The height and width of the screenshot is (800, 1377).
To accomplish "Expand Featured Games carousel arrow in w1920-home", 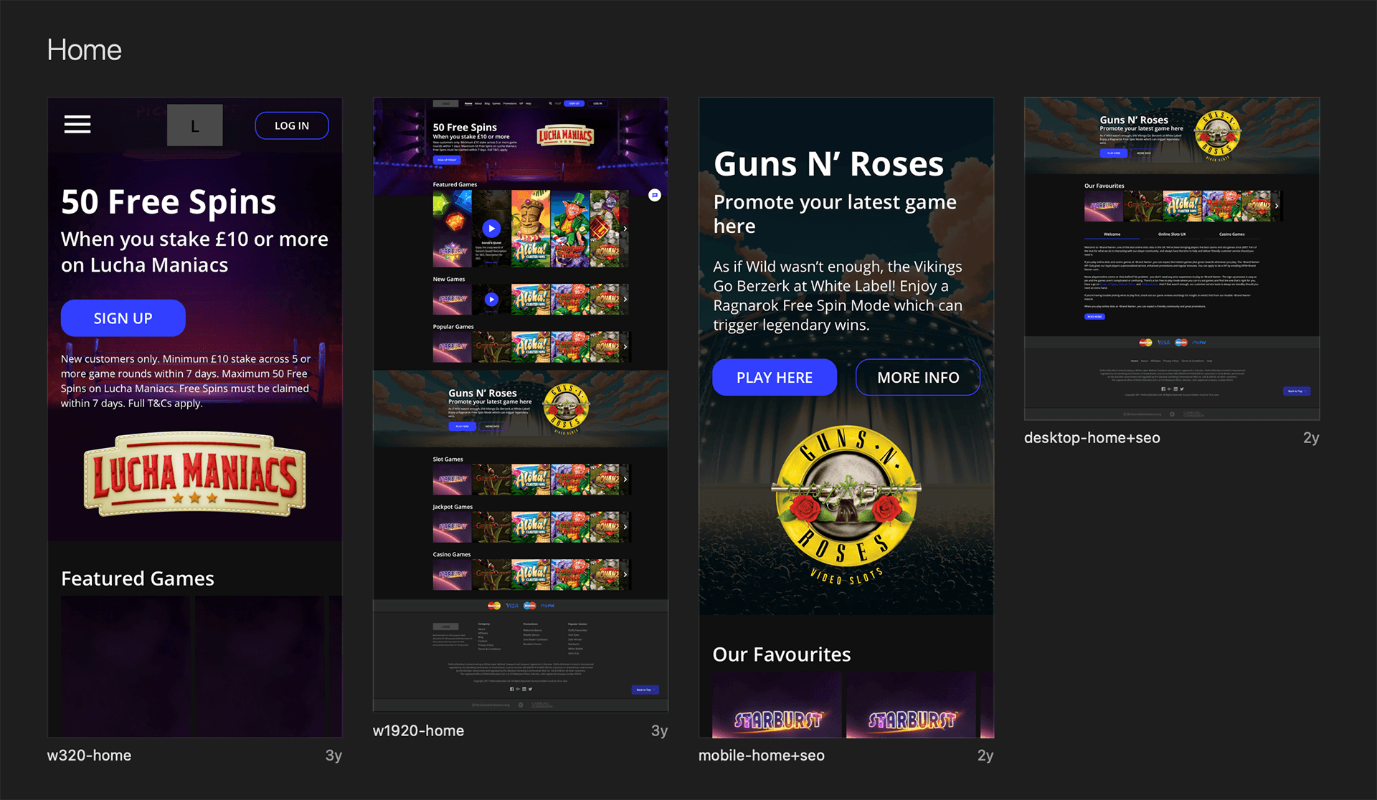I will pyautogui.click(x=625, y=229).
